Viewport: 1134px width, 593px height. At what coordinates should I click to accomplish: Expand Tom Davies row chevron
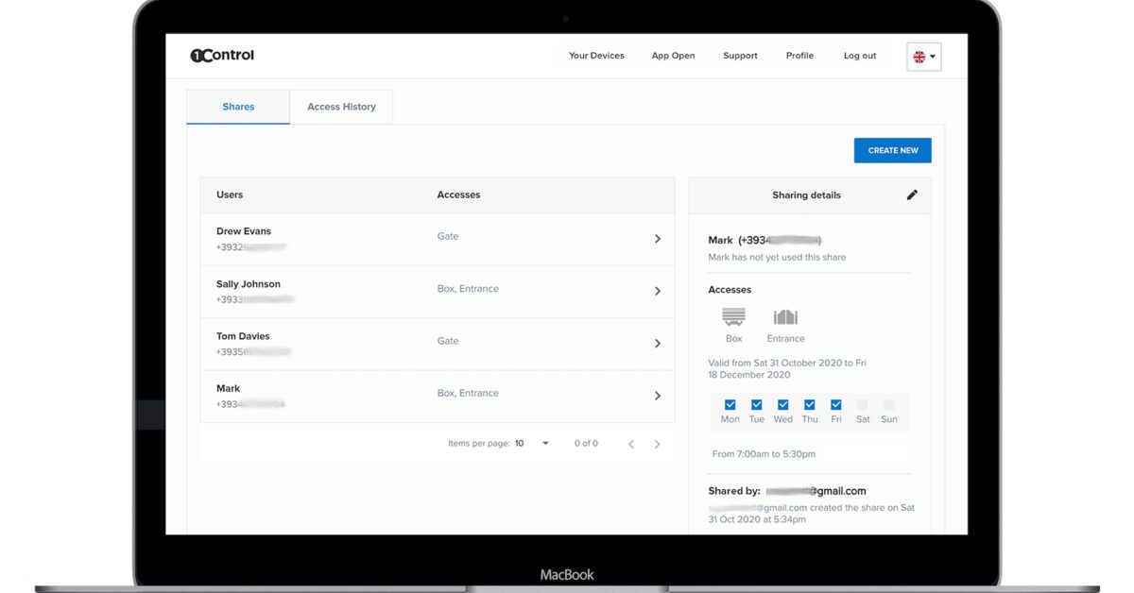click(658, 344)
